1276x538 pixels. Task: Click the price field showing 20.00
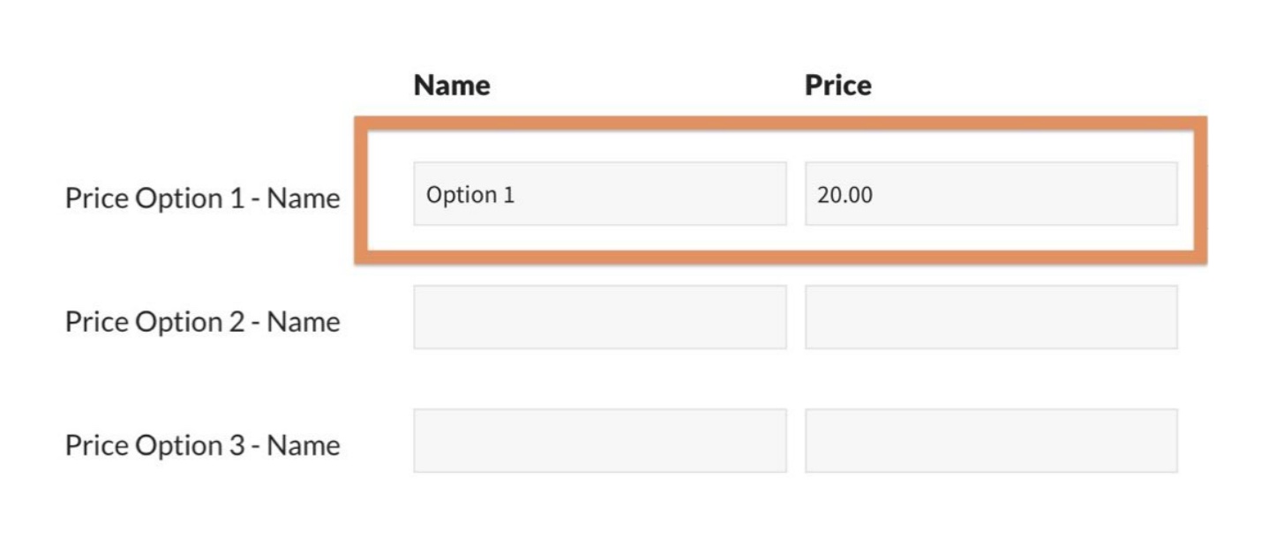pyautogui.click(x=990, y=194)
